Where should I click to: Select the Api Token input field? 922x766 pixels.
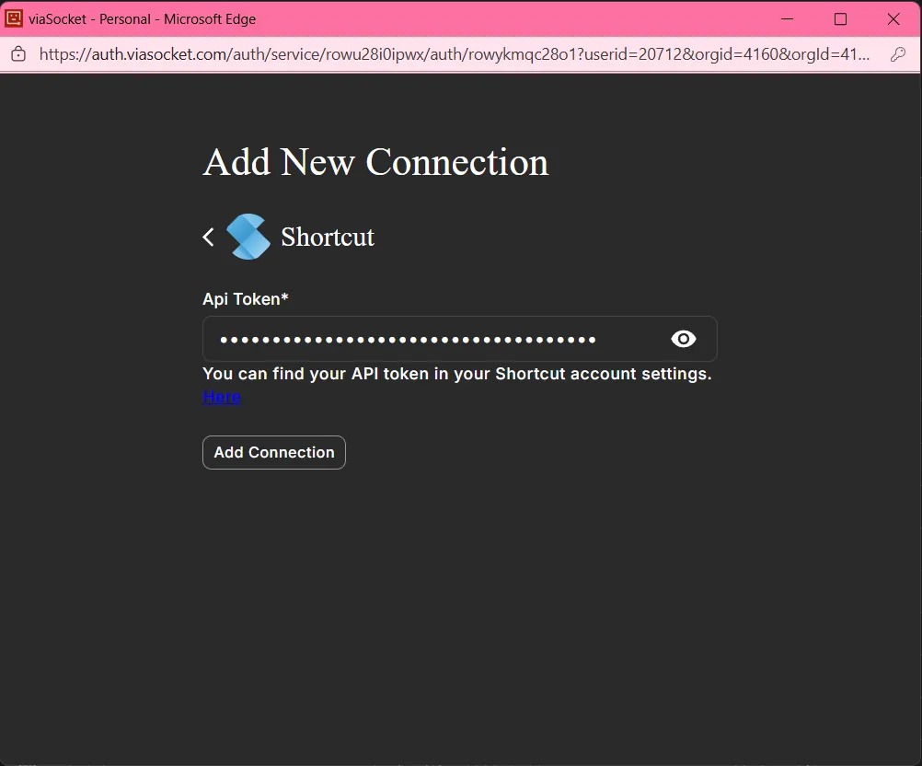tap(414, 339)
